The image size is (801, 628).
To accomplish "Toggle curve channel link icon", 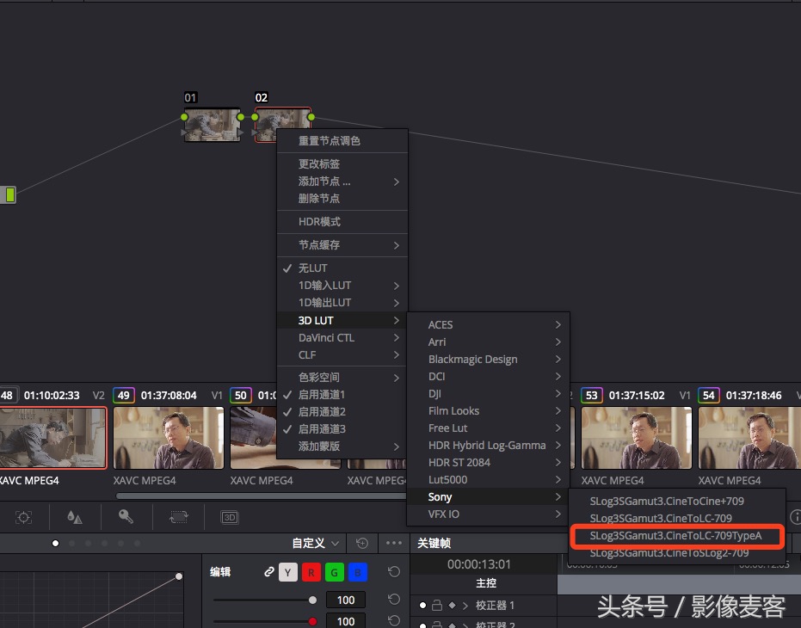I will click(268, 572).
